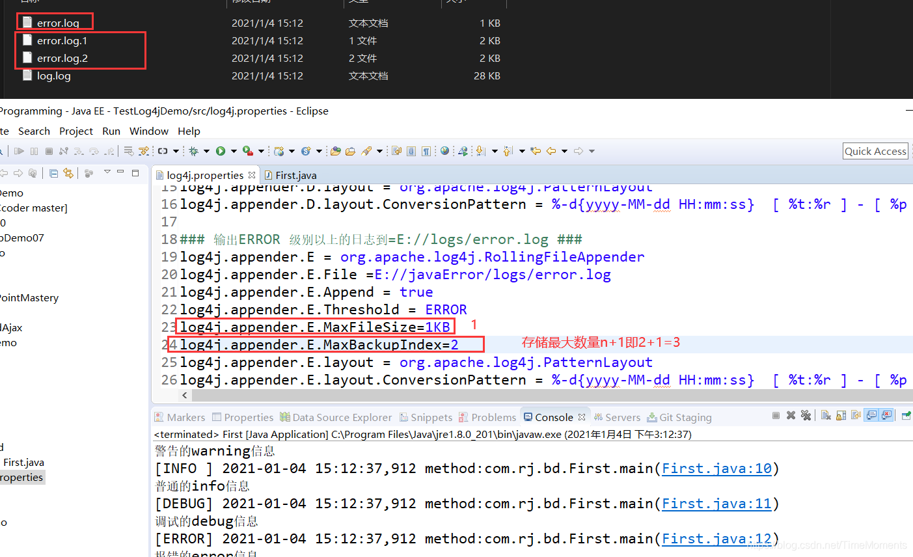This screenshot has height=557, width=913.
Task: Open the Project menu
Action: click(x=76, y=131)
